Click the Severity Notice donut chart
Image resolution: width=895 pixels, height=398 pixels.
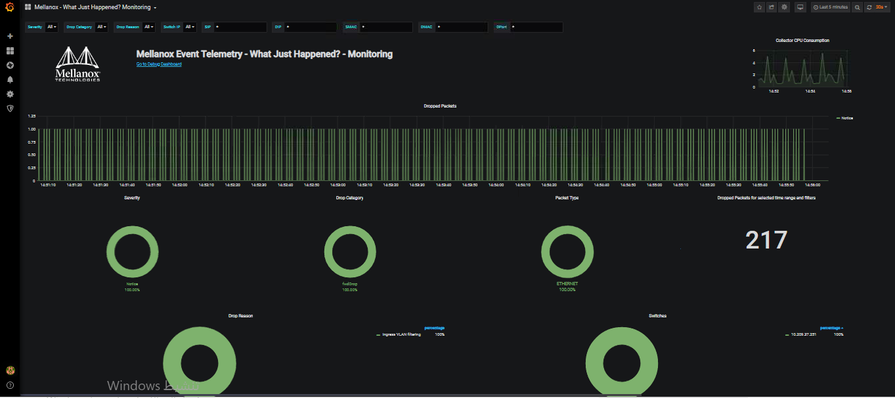tap(133, 252)
